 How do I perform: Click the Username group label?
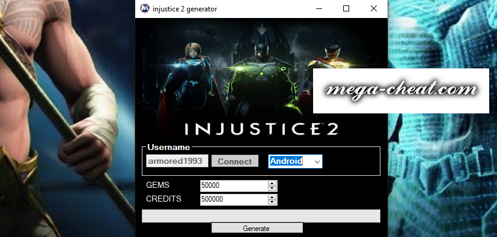[x=169, y=147]
